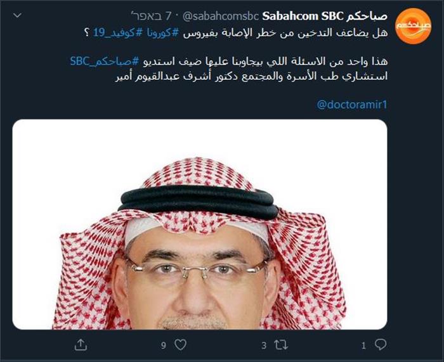The width and height of the screenshot is (444, 362).
Task: Click the line naming doctor أشرف عبدالقيوم أمير
Action: (251, 77)
